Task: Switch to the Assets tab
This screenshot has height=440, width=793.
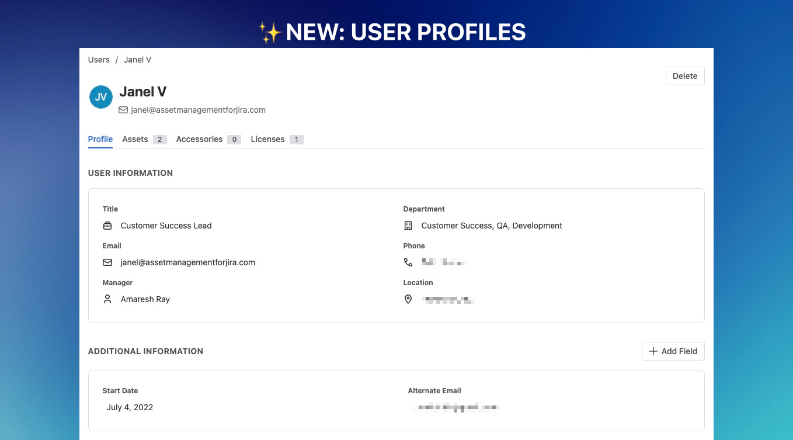Action: 135,139
